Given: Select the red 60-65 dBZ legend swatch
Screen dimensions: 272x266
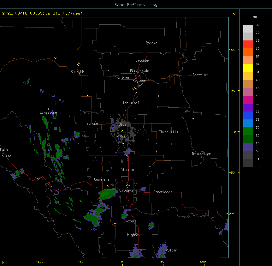Looking at the screenshot, I should [x=248, y=45].
